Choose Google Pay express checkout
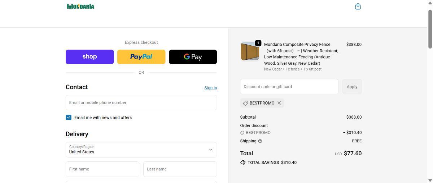 click(x=193, y=57)
